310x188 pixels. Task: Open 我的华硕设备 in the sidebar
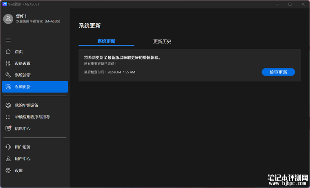[35, 105]
